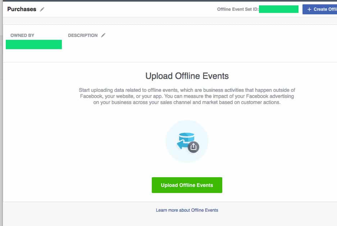
Task: Open Learn more about Offline Events link
Action: [x=187, y=210]
